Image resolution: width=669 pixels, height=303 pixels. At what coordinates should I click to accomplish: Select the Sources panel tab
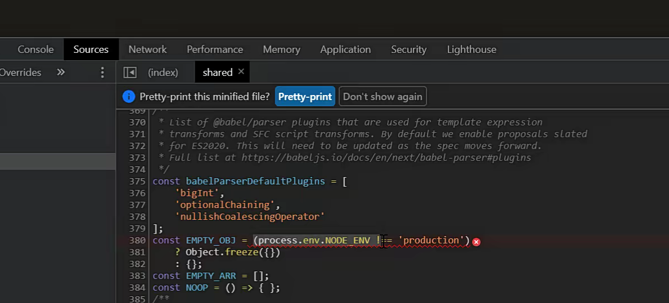click(91, 49)
